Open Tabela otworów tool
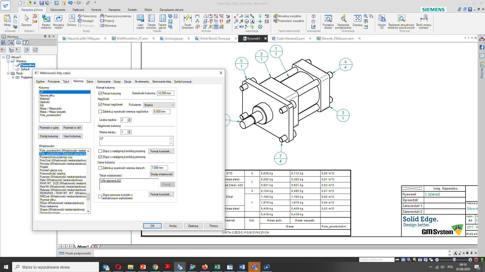This screenshot has height=272, width=485. (x=151, y=22)
